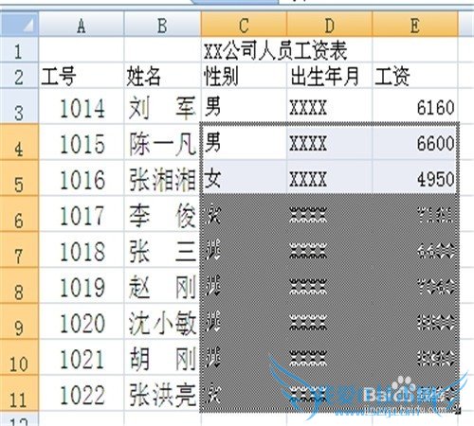Select row 2 header
The width and height of the screenshot is (474, 426).
point(19,76)
